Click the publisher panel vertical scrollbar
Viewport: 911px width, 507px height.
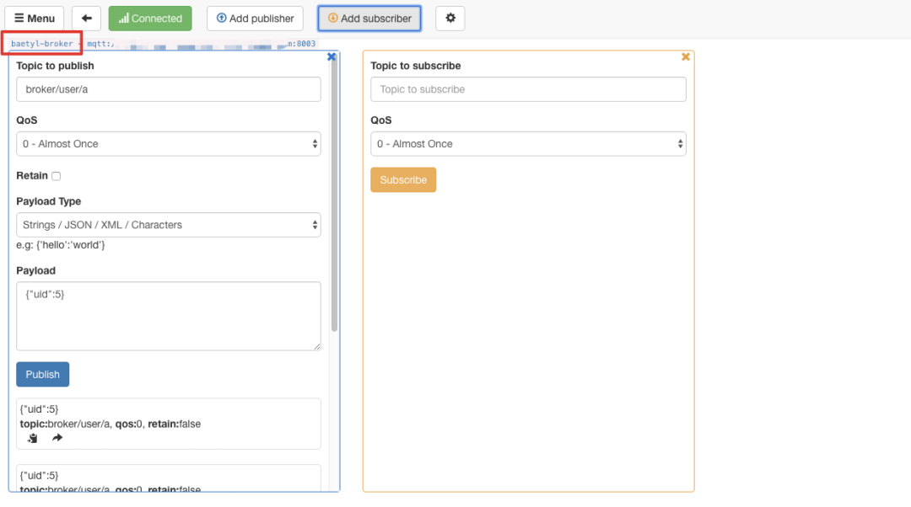tap(335, 194)
